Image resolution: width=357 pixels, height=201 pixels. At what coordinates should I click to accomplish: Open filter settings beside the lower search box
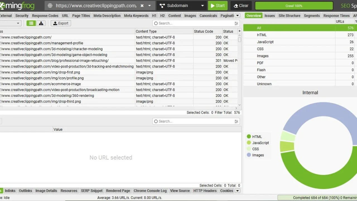[x=236, y=121]
